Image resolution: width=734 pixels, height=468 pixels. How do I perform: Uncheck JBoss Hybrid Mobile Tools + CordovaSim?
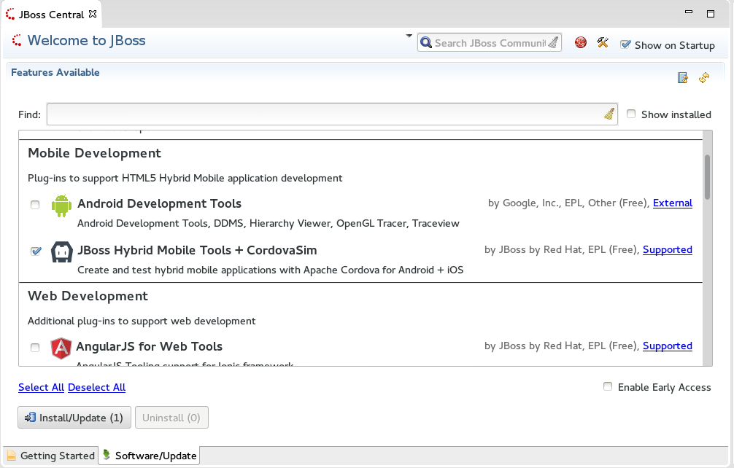coord(36,251)
